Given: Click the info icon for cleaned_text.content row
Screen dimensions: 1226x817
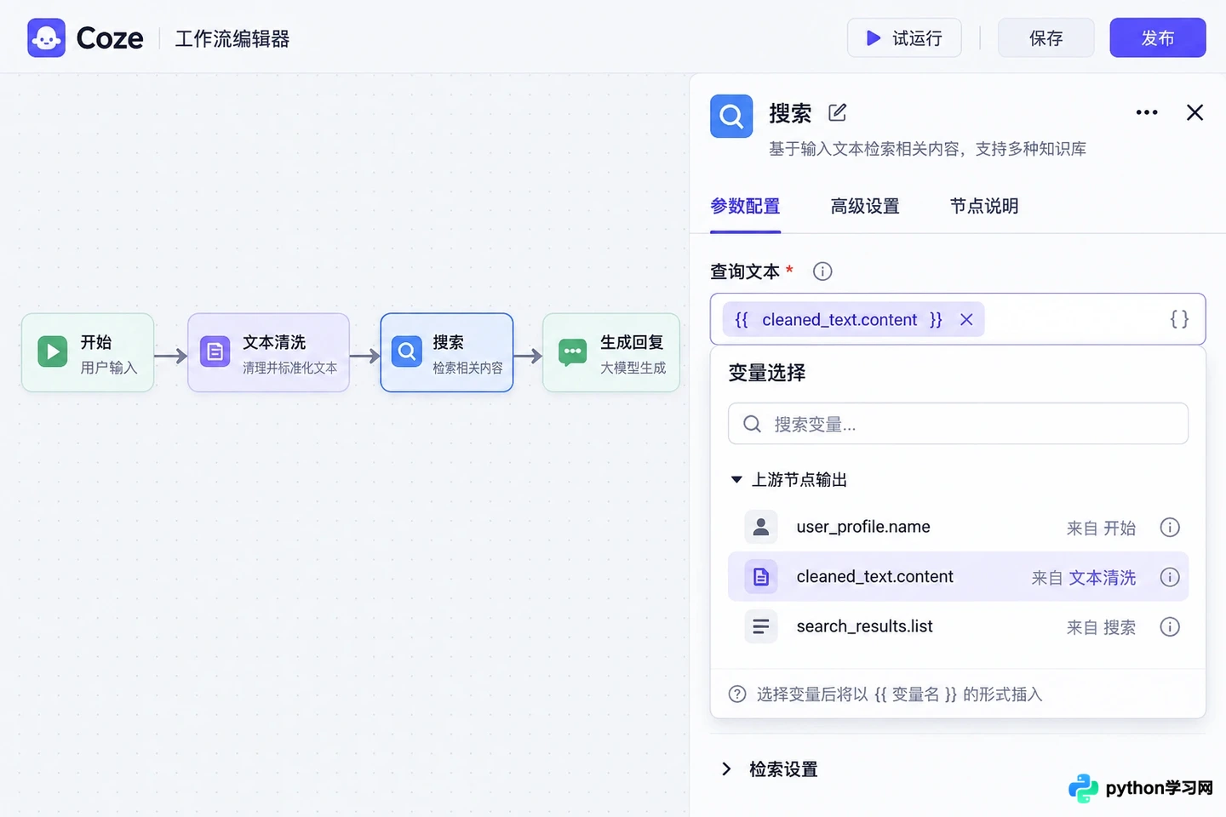Looking at the screenshot, I should coord(1170,577).
